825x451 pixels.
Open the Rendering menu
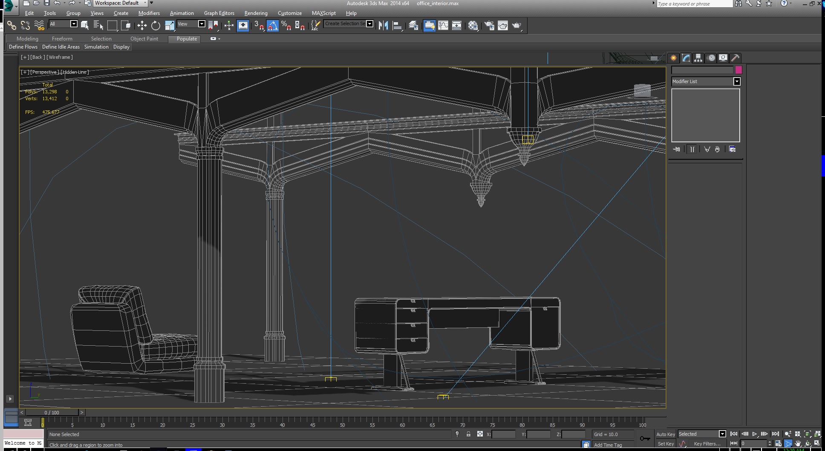(256, 13)
